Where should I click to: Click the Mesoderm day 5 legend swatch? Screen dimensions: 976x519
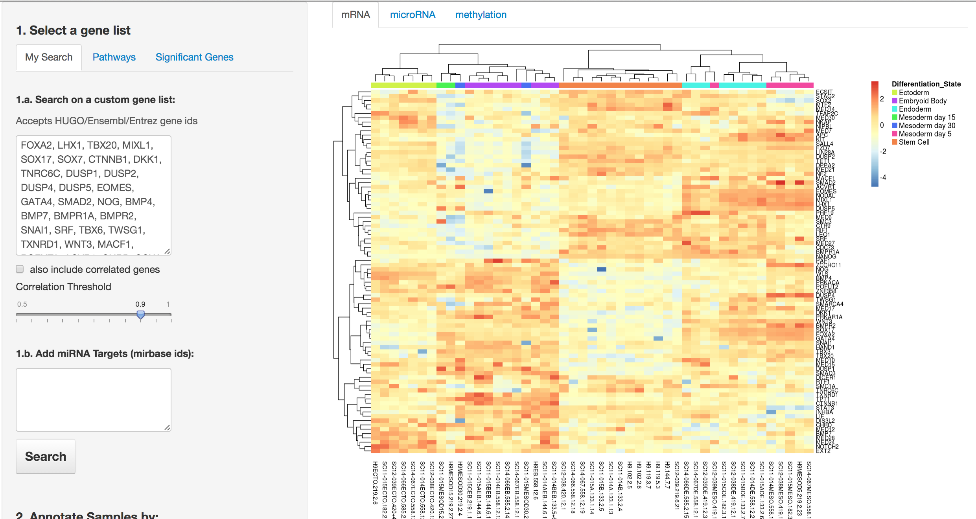point(895,134)
